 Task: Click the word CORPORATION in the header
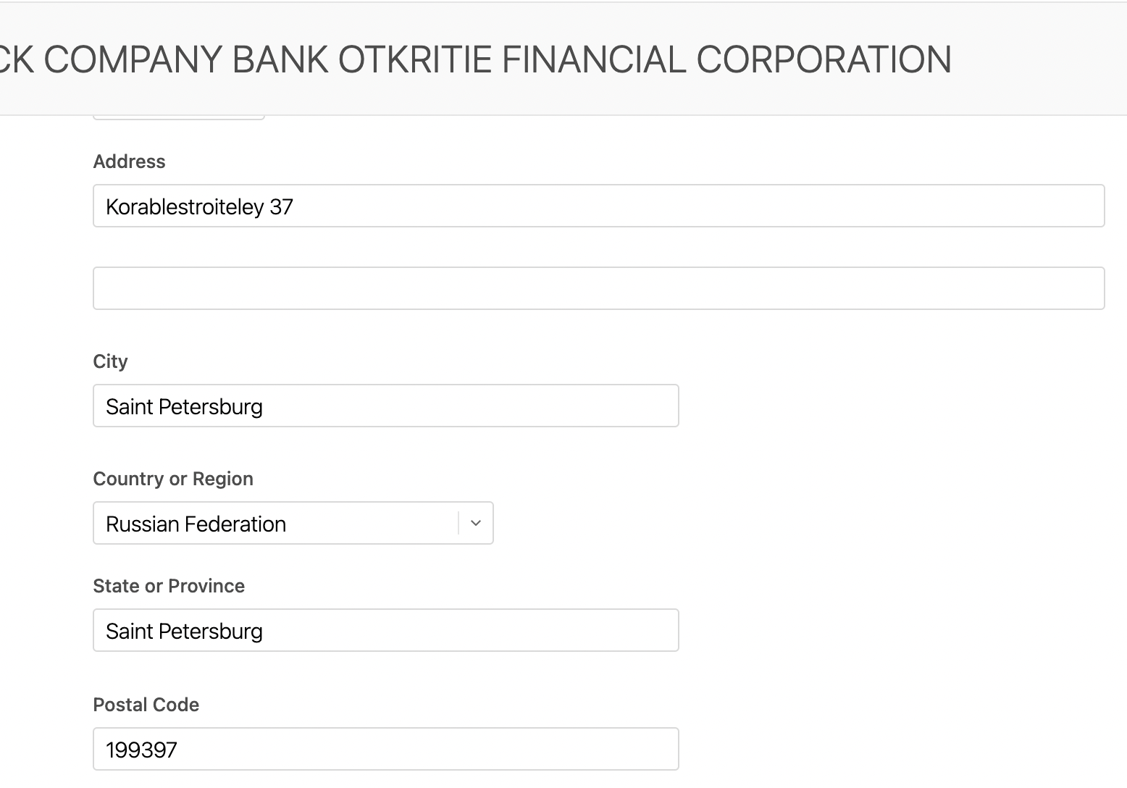point(824,59)
